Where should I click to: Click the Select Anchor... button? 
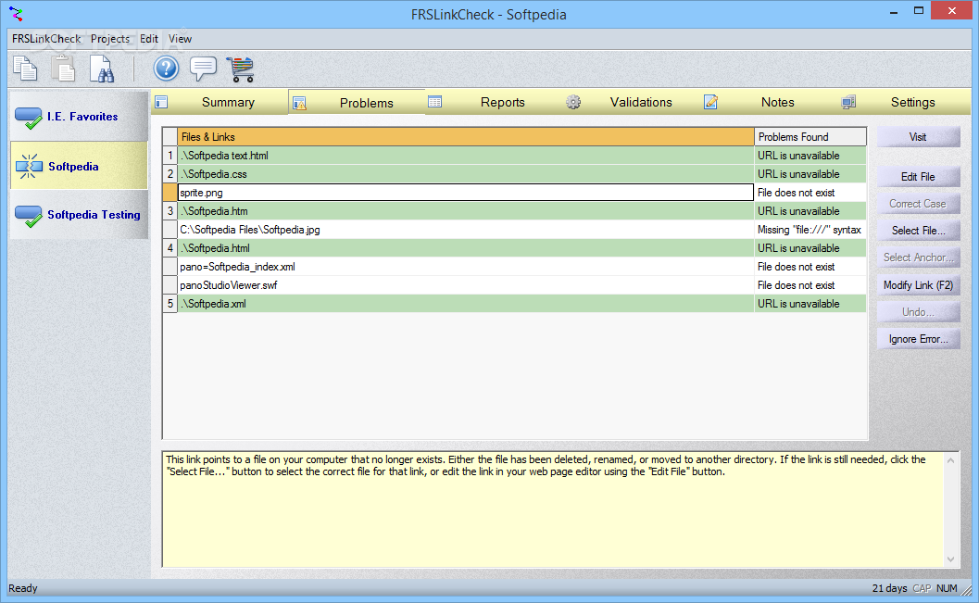pyautogui.click(x=918, y=258)
